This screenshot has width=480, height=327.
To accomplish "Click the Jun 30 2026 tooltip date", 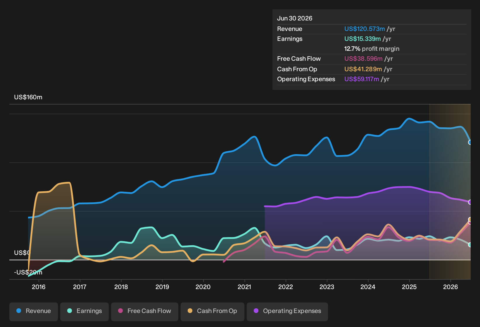I will (295, 18).
